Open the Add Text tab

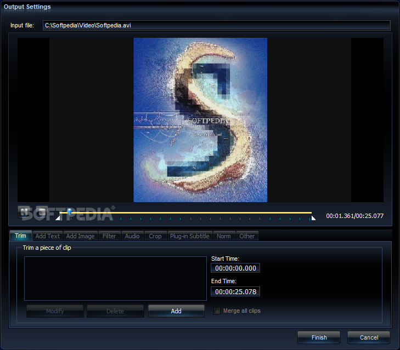(x=48, y=236)
